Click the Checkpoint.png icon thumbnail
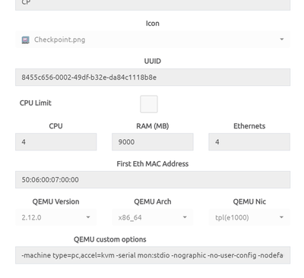The width and height of the screenshot is (304, 278). pyautogui.click(x=25, y=40)
